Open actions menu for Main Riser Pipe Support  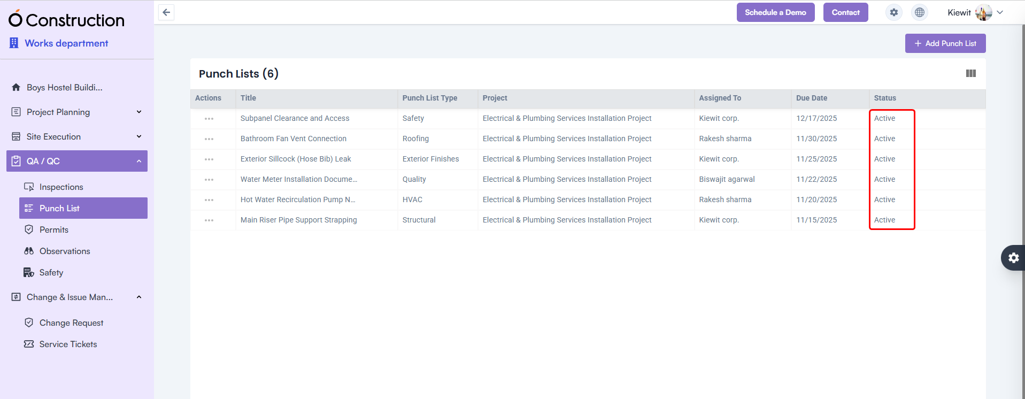209,220
